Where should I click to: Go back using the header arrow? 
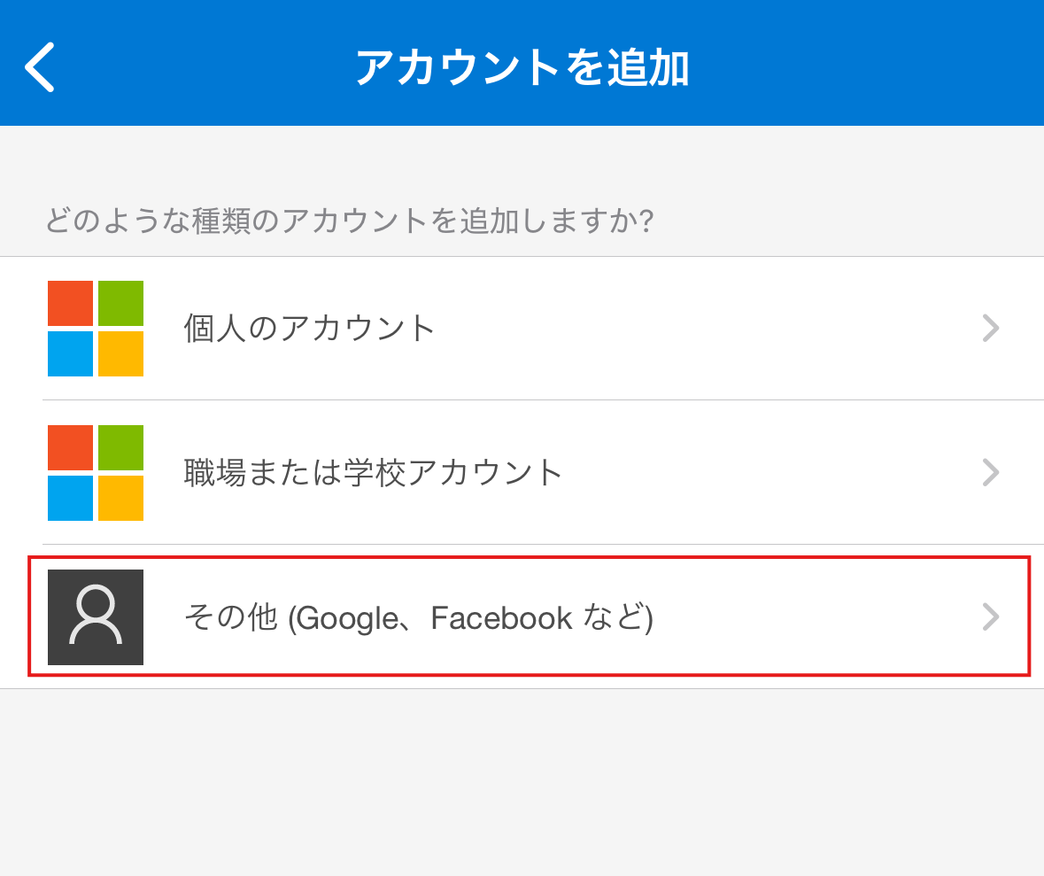coord(39,66)
